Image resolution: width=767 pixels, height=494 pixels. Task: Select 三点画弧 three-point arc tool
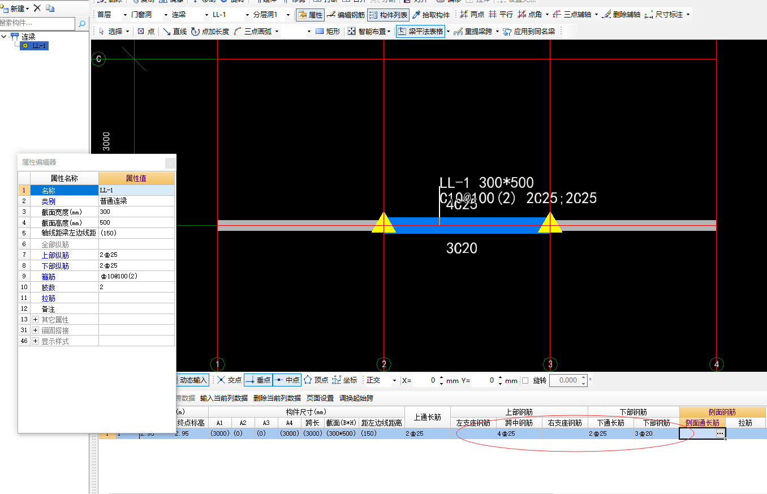[x=252, y=32]
